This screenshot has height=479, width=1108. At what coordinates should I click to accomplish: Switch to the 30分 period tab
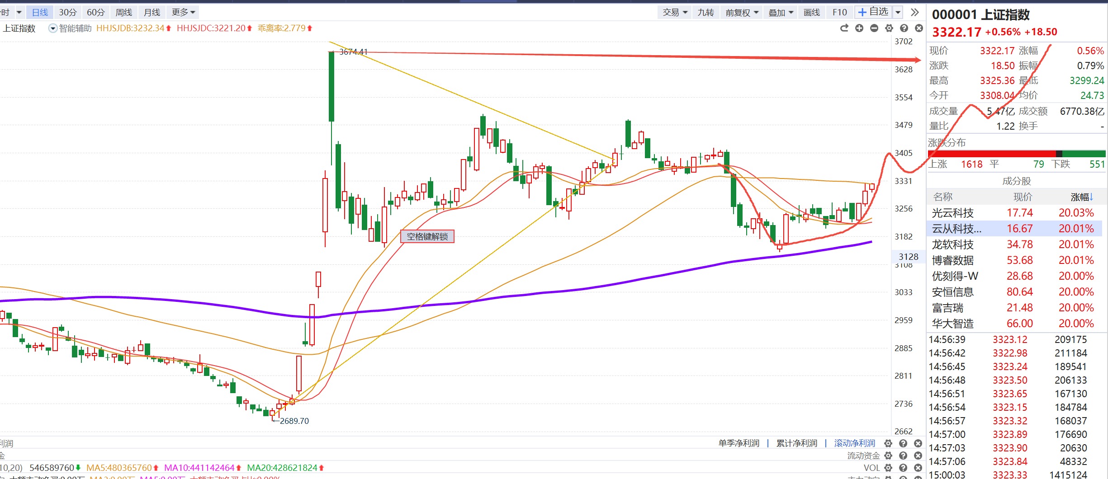68,12
